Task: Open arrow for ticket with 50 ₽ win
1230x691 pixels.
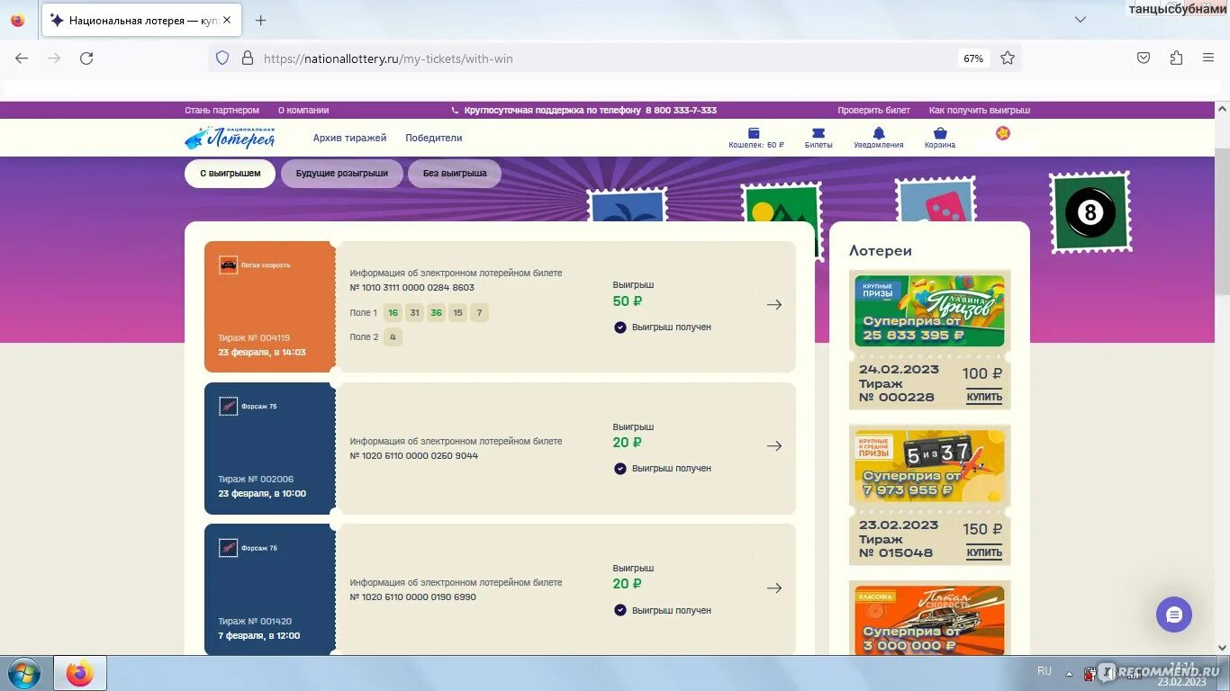Action: pyautogui.click(x=774, y=305)
